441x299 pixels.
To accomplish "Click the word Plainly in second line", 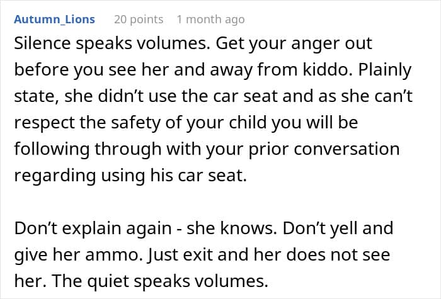I will [385, 71].
